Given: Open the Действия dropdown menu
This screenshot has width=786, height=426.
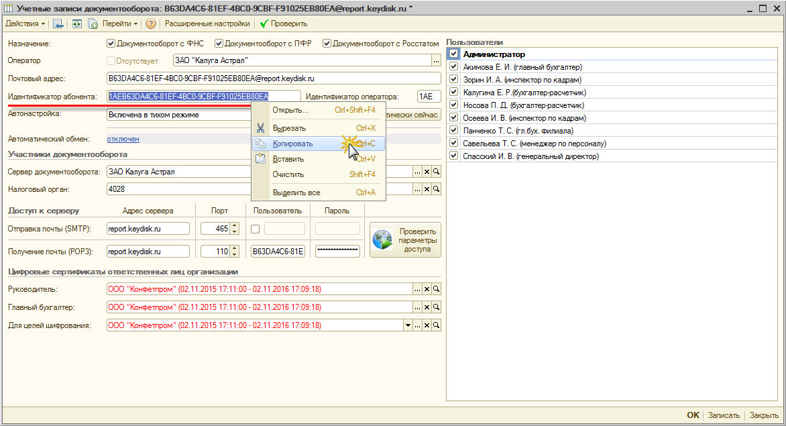Looking at the screenshot, I should point(25,23).
